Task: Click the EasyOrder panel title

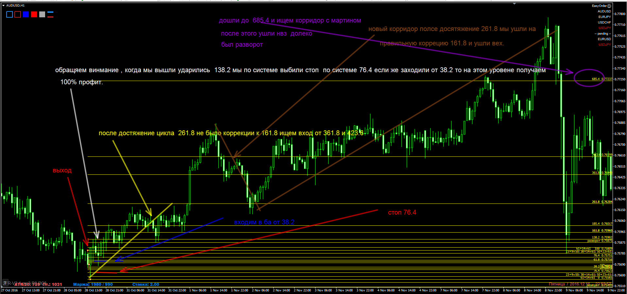Action: click(600, 6)
